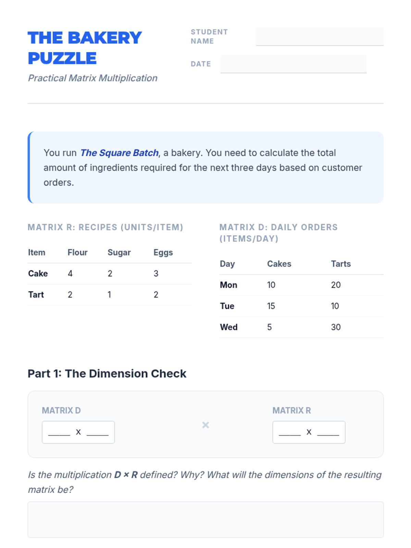411x548 pixels.
Task: Click the "Practical Matrix Multiplication" subtitle
Action: [x=92, y=78]
